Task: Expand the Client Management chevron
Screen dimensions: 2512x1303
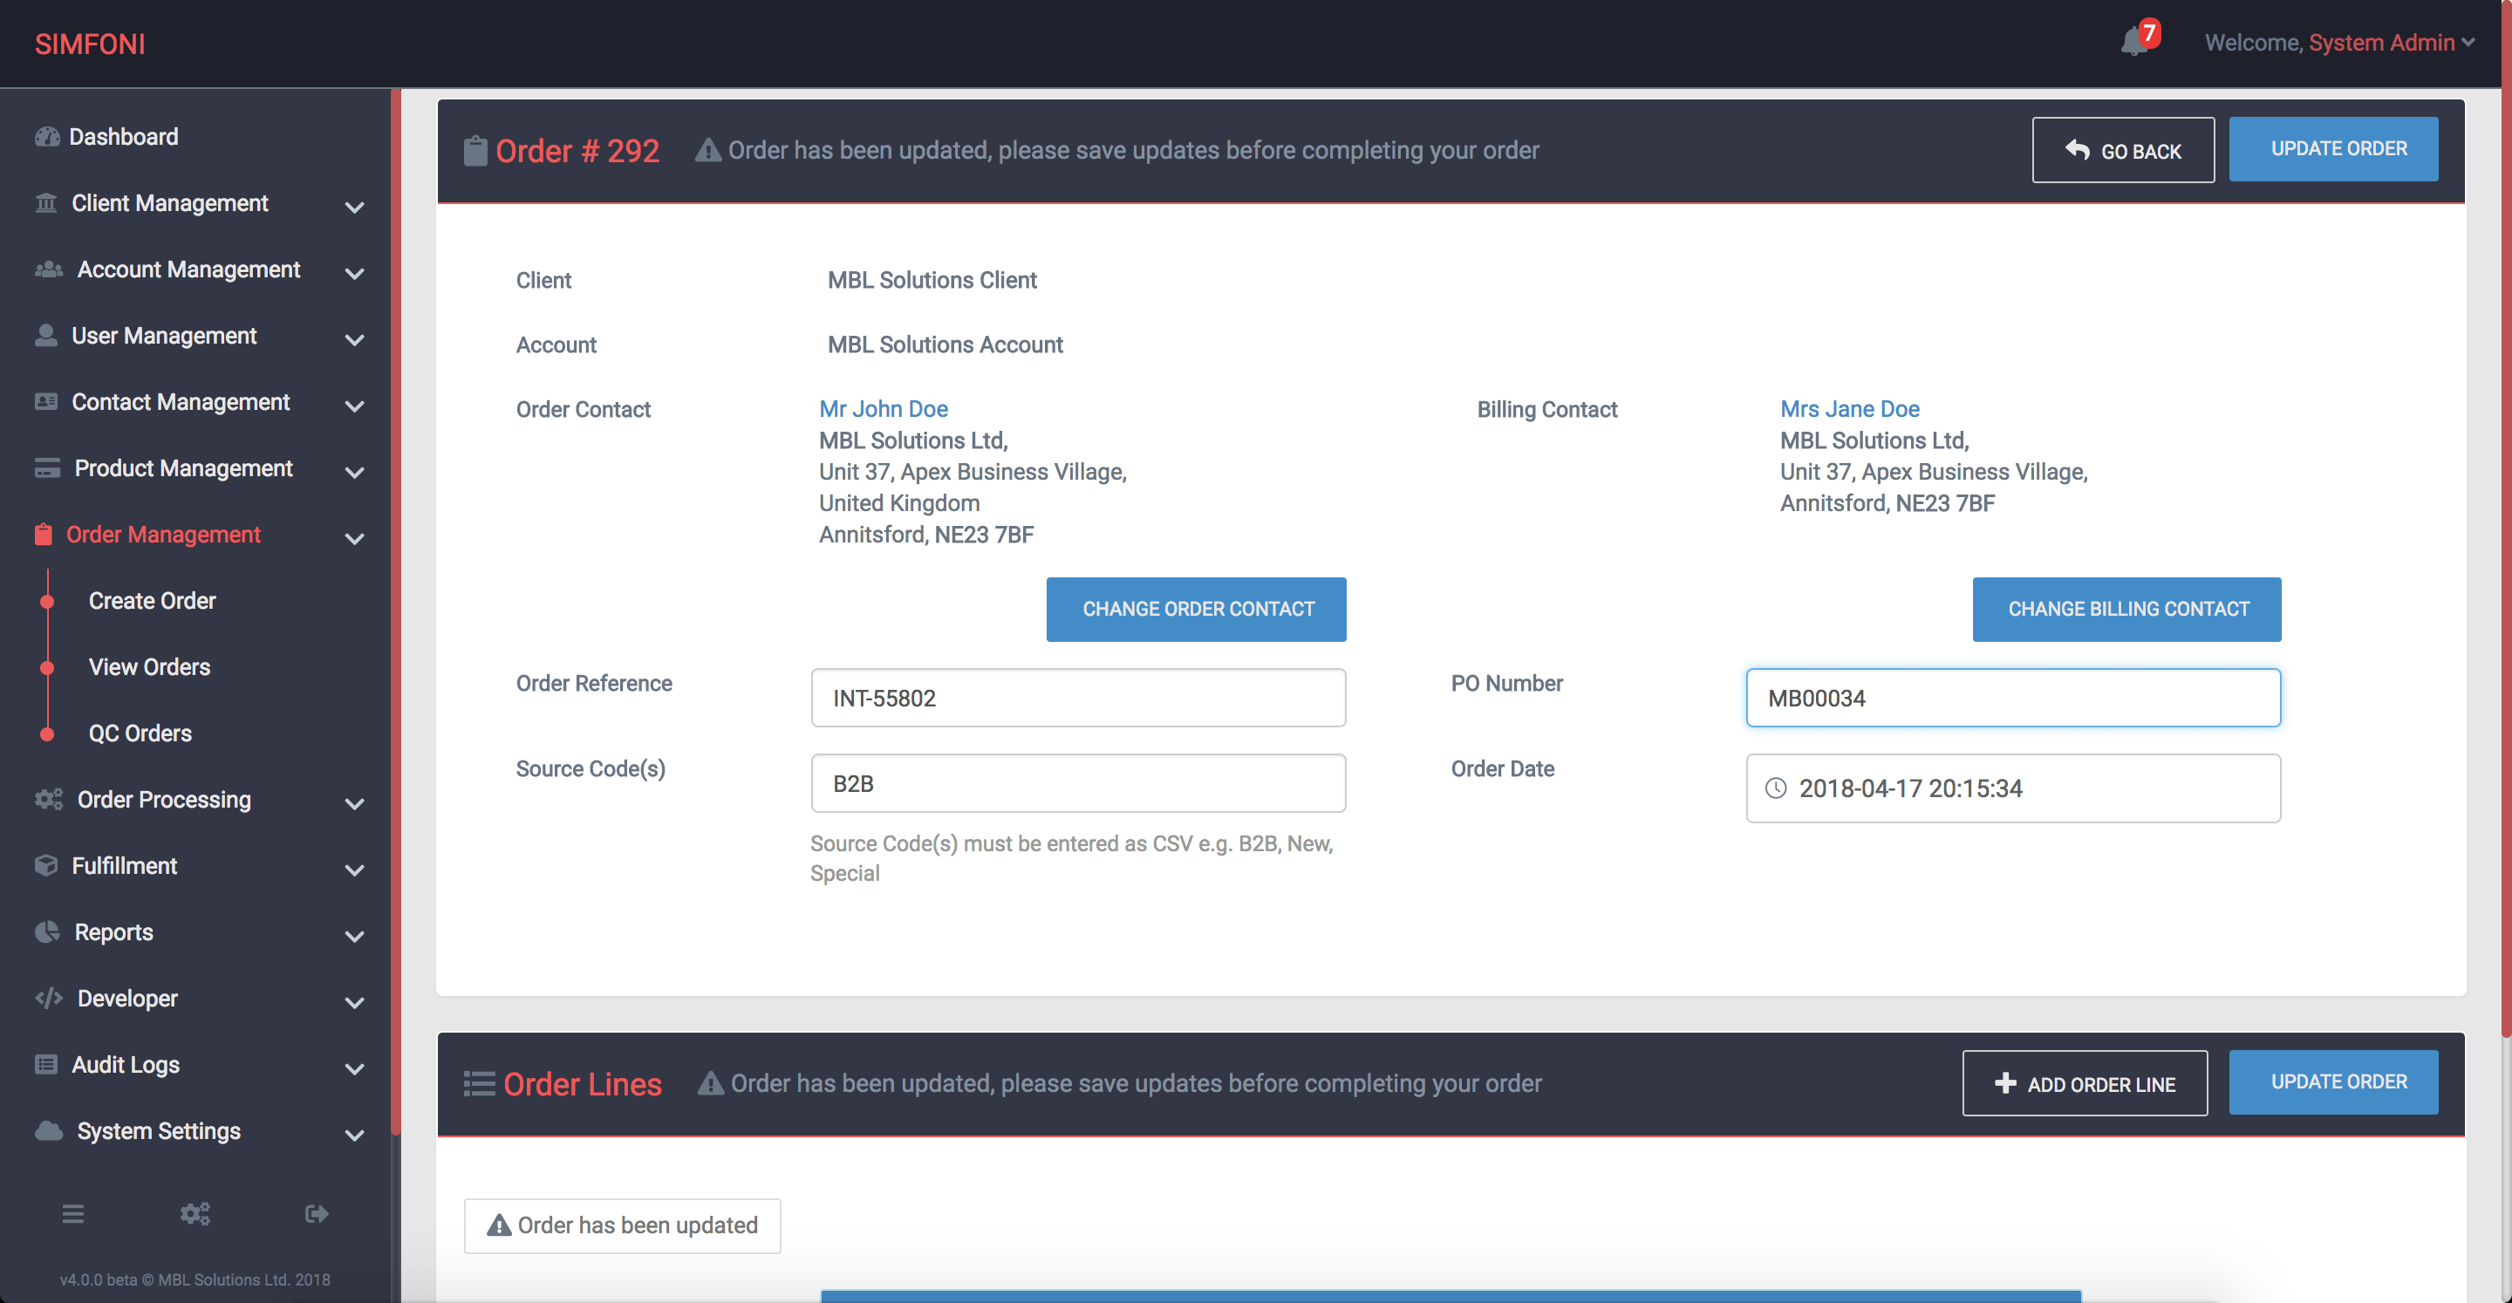Action: click(x=355, y=207)
